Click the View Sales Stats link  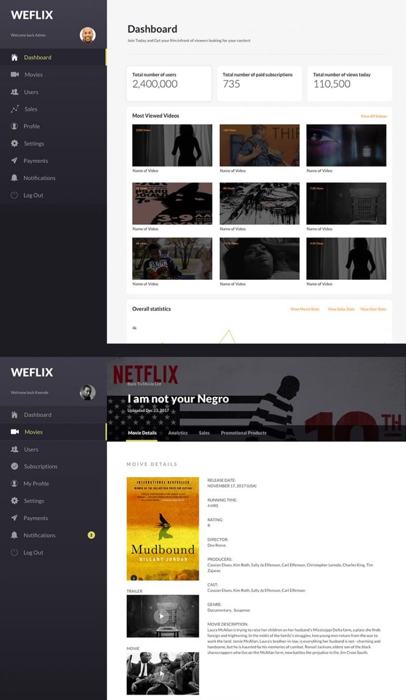click(341, 309)
